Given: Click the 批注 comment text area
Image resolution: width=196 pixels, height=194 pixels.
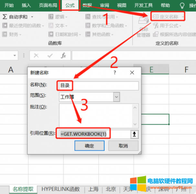Looking at the screenshot, I should pyautogui.click(x=96, y=116).
